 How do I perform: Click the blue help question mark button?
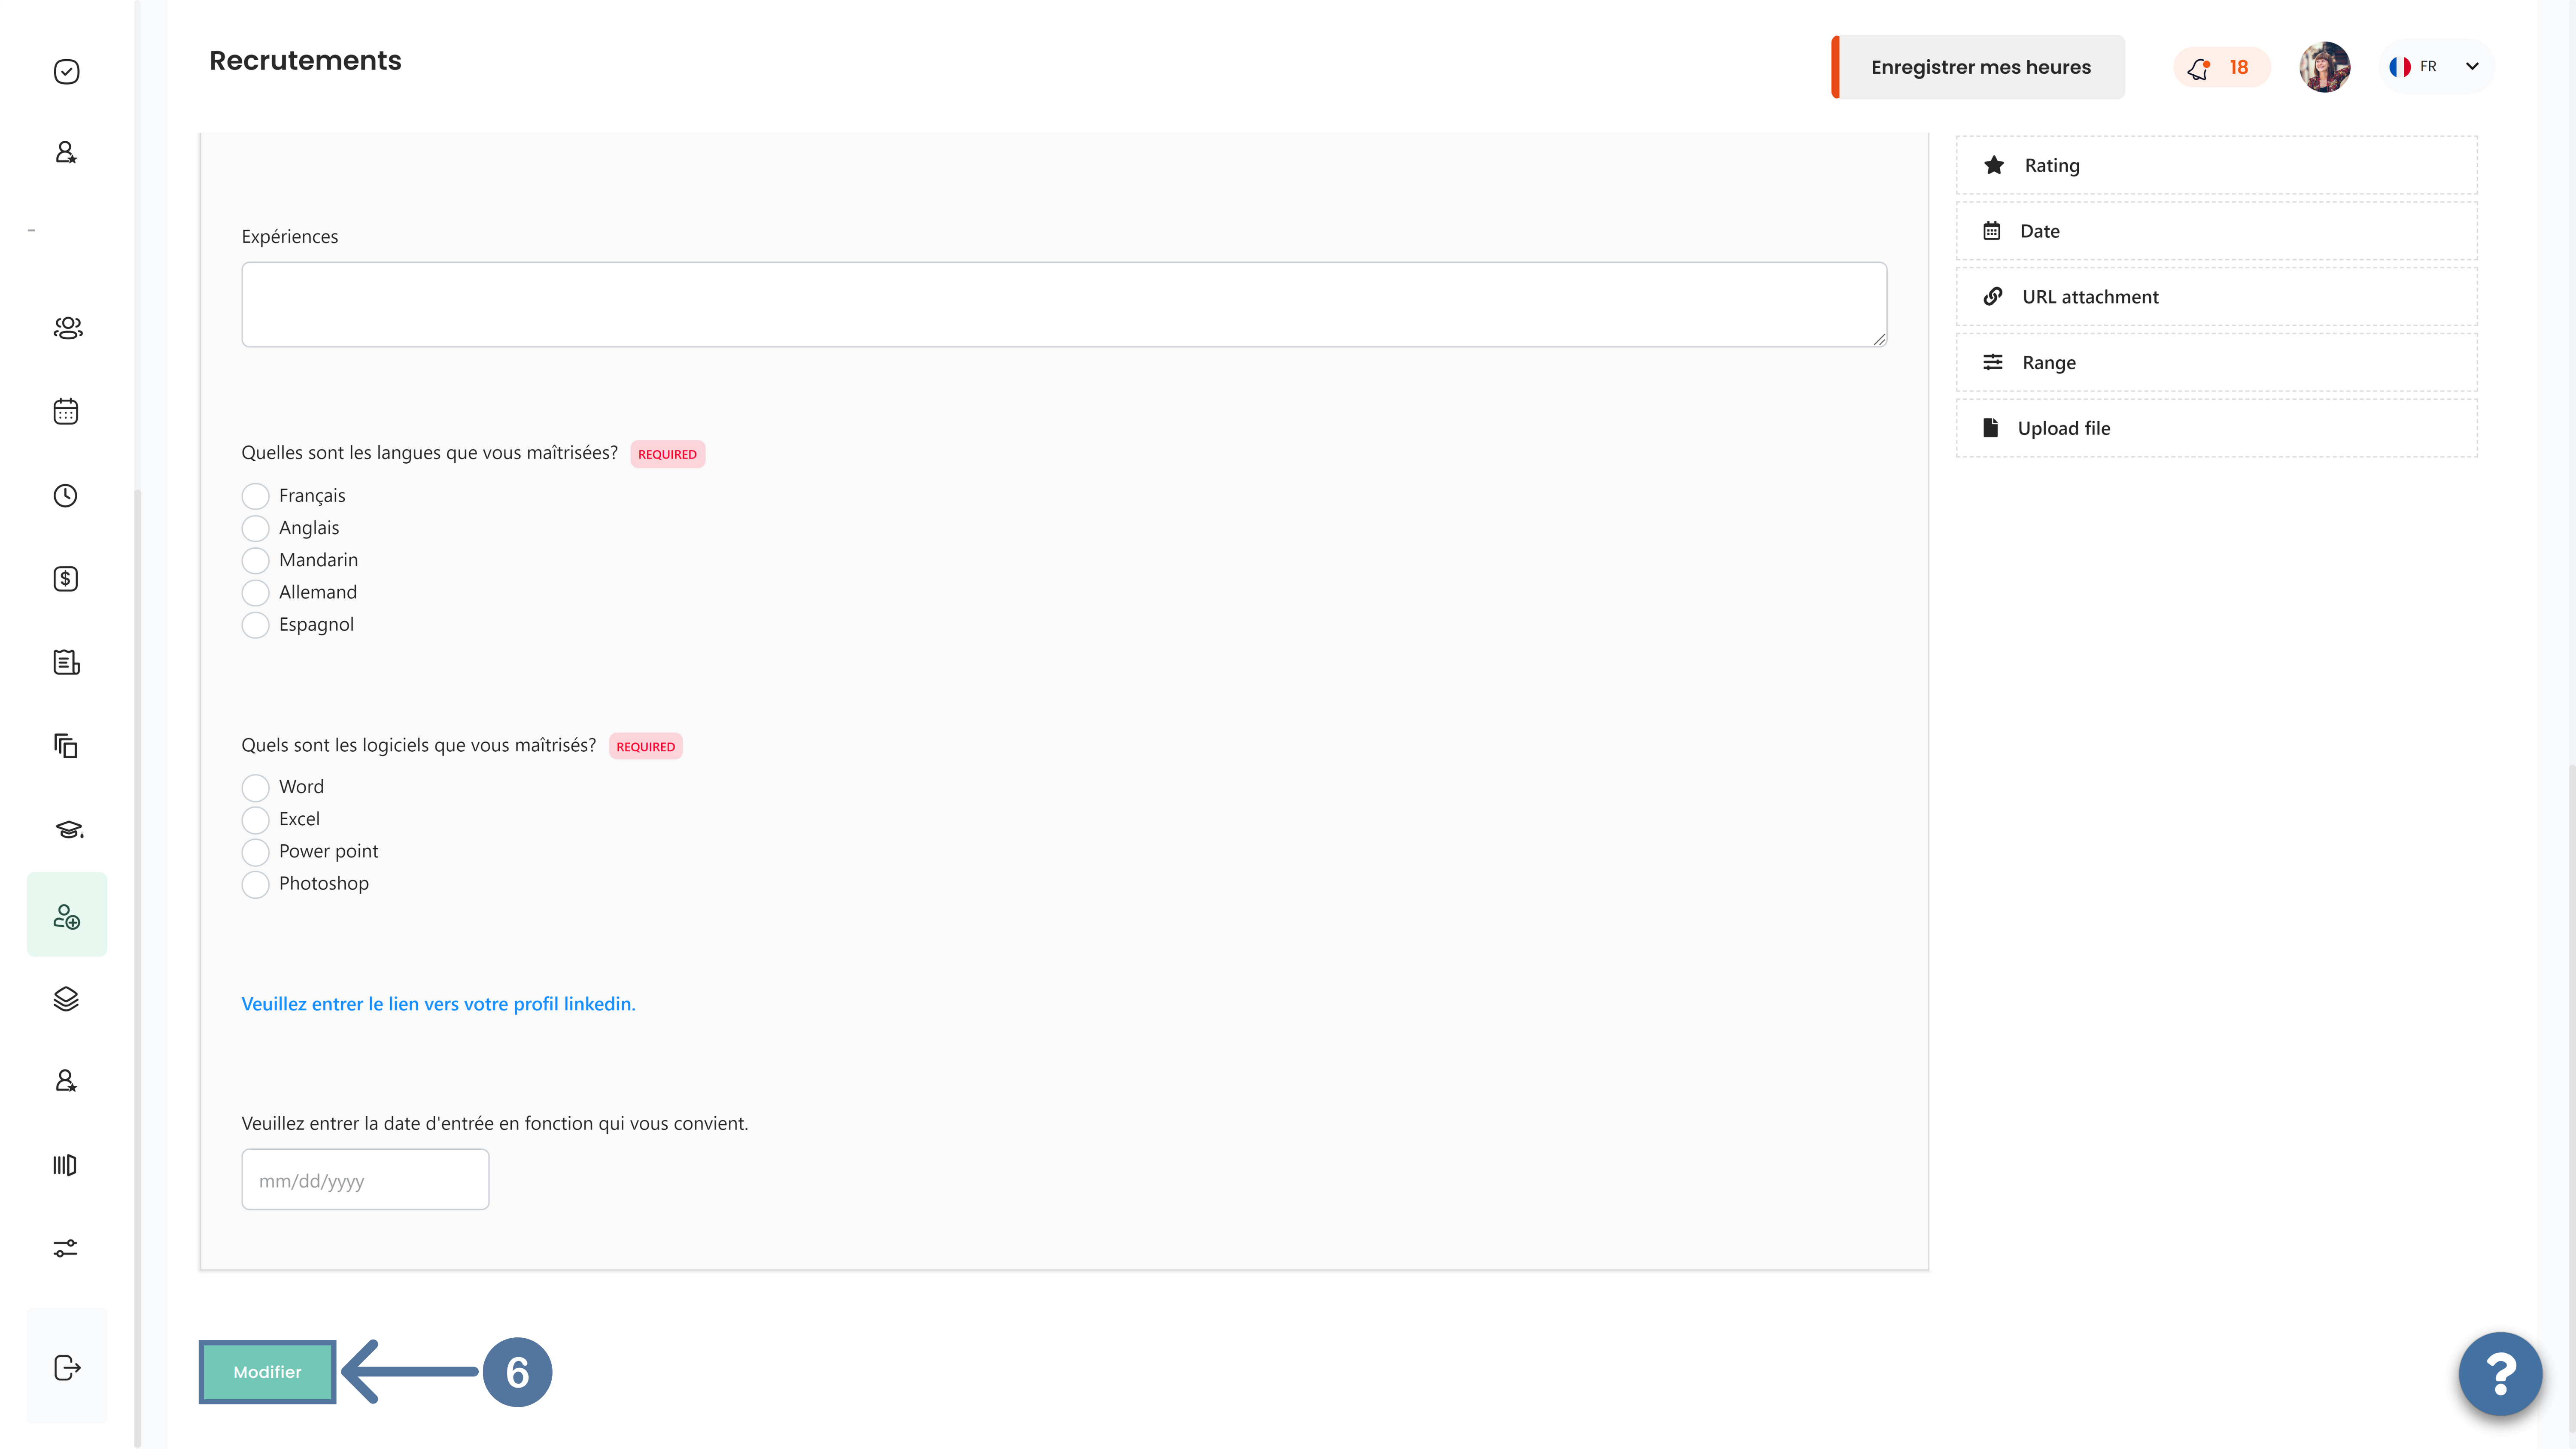pyautogui.click(x=2500, y=1374)
